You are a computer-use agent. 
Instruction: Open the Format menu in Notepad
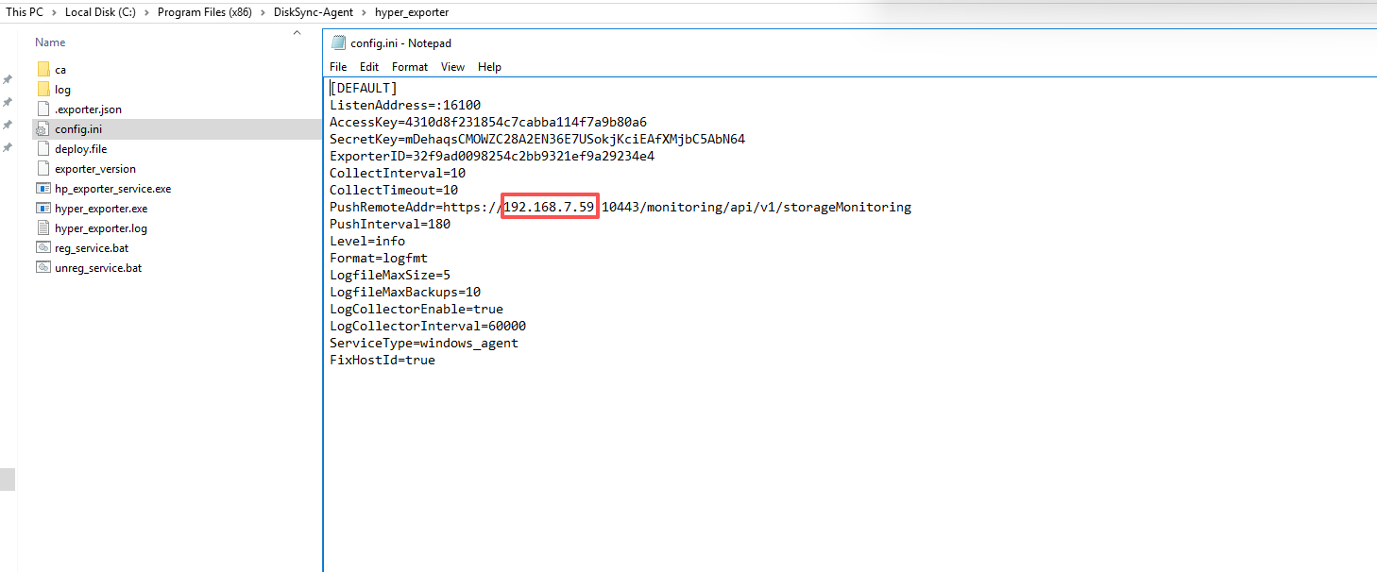pos(410,67)
